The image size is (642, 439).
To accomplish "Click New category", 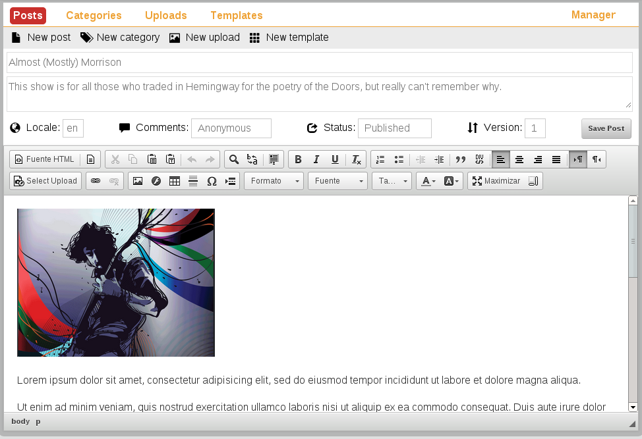I will (120, 38).
